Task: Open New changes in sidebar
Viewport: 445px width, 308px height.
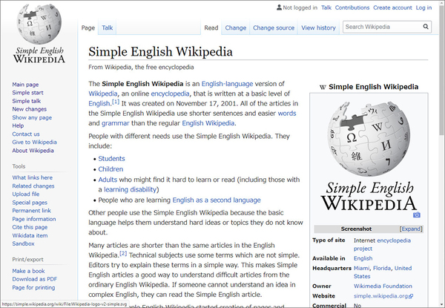Action: pos(29,109)
